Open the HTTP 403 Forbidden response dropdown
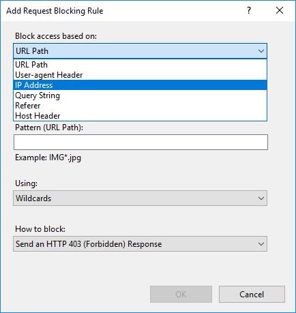The image size is (296, 313). click(140, 244)
